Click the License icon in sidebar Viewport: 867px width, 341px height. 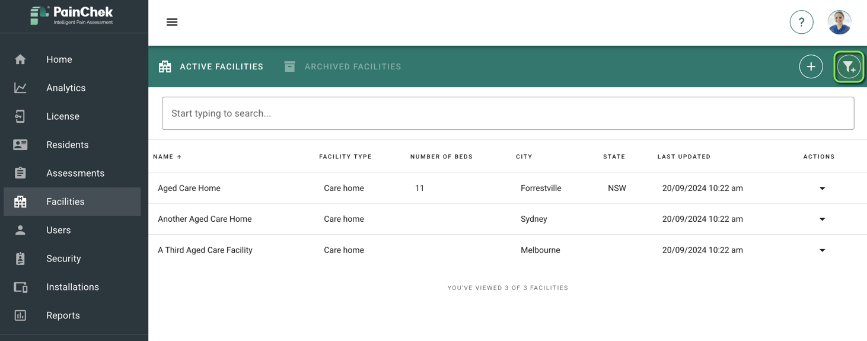pyautogui.click(x=20, y=116)
